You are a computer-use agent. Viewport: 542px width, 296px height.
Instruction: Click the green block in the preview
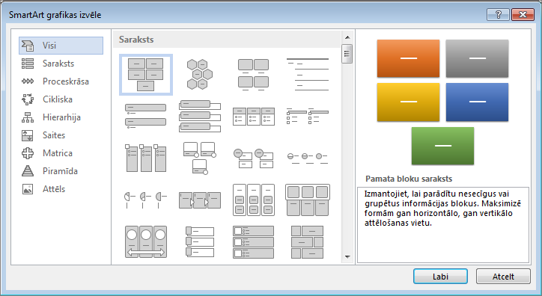coord(442,146)
